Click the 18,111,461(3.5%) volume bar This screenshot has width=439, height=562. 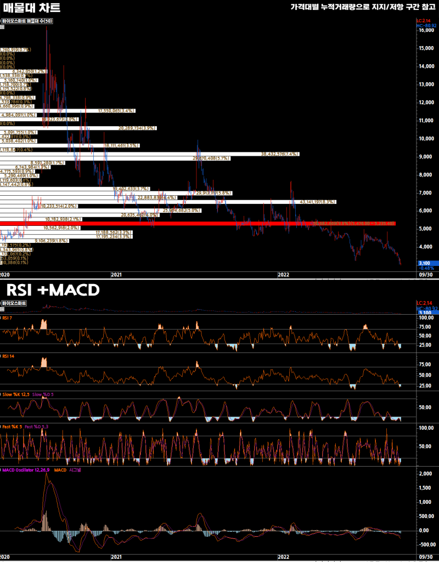(70, 145)
